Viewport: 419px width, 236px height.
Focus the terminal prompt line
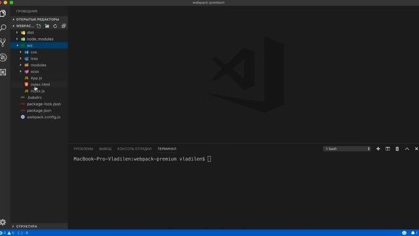point(143,159)
